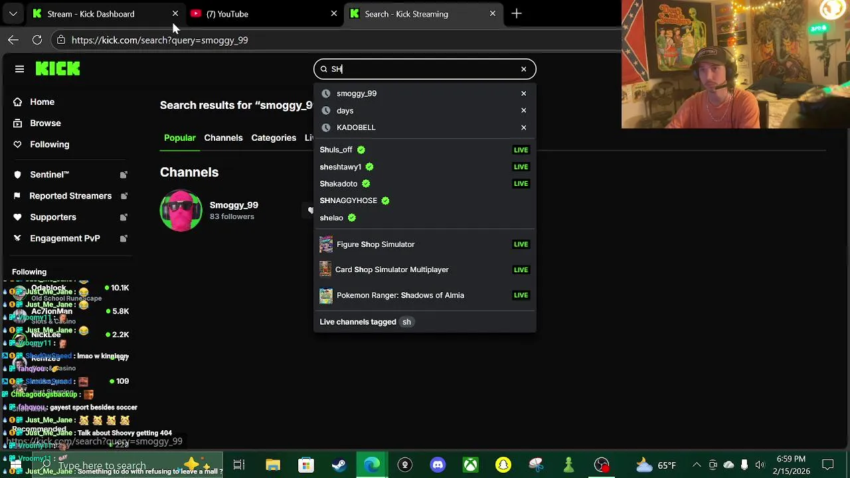
Task: Open Following in sidebar
Action: point(49,144)
